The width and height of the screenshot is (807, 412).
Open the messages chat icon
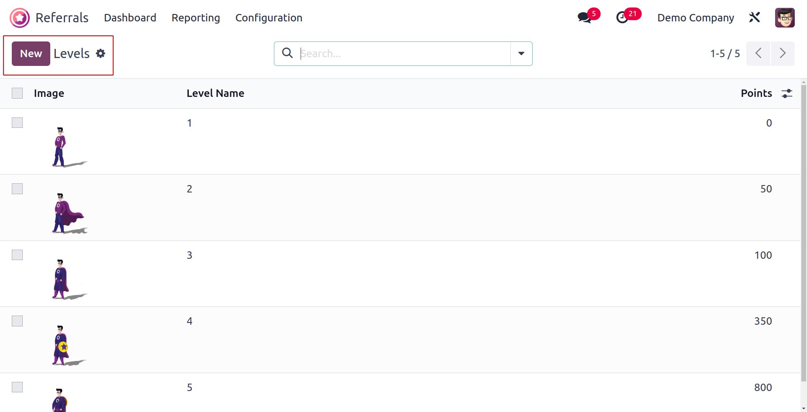[584, 17]
